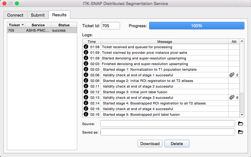The height and width of the screenshot is (157, 251).
Task: Click info icon for 'Started stage 4' log
Action: click(86, 103)
